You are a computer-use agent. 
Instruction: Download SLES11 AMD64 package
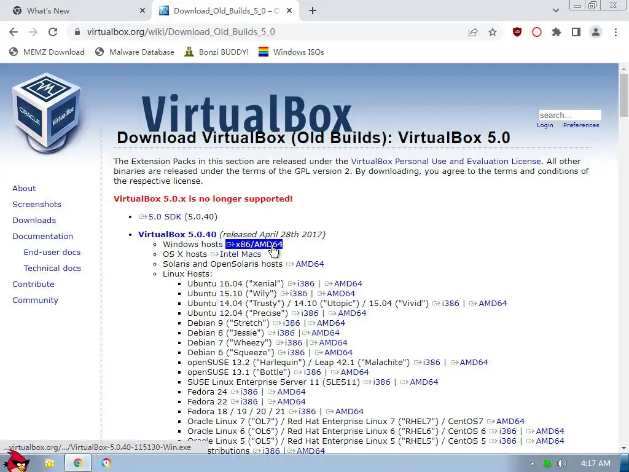coord(420,382)
